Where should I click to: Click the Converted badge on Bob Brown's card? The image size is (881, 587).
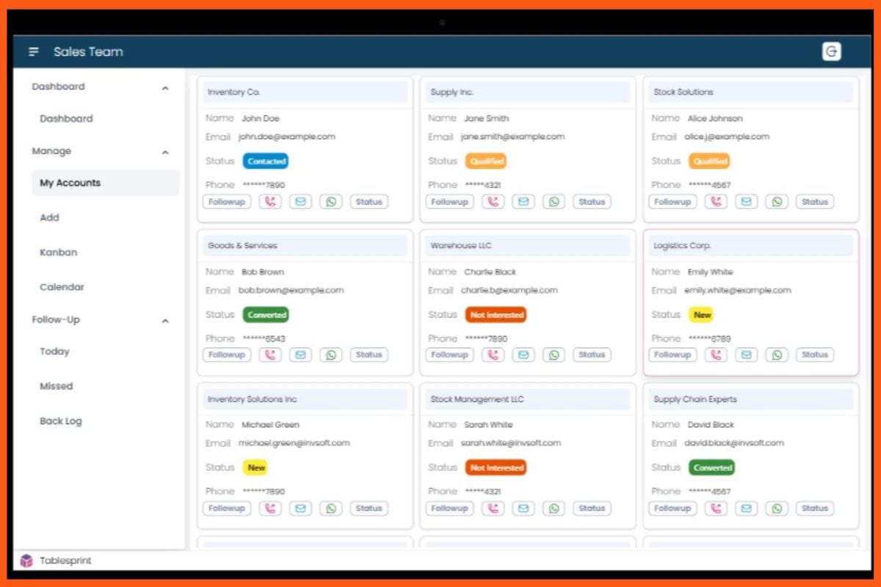point(266,315)
